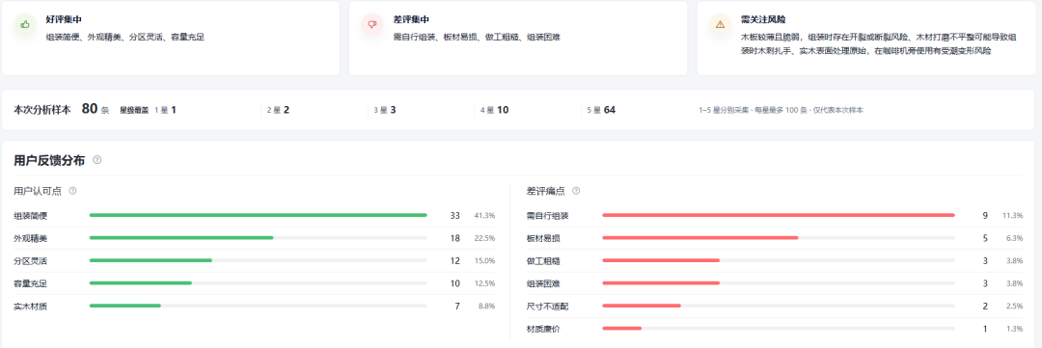Click the 做工粗糙 row label
Screen dimensions: 1042x348
[543, 261]
